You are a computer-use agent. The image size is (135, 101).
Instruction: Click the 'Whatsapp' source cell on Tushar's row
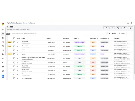tap(66, 54)
